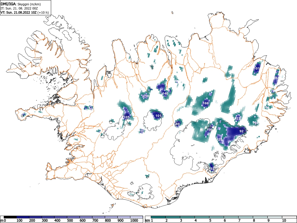The width and height of the screenshot is (297, 223).
Task: Click the '92' visibility value on map
Action: pyautogui.click(x=241, y=131)
